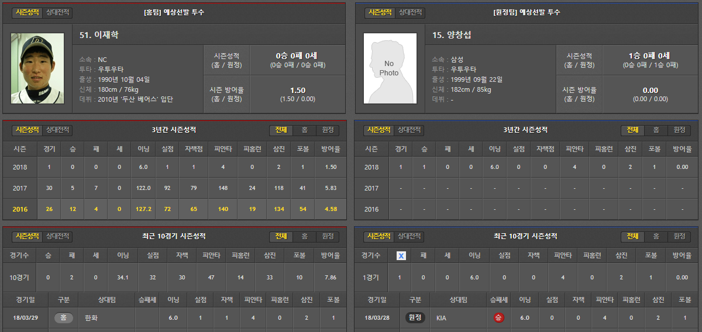Click ERA 7.86 in the 10경기 row

click(x=330, y=277)
